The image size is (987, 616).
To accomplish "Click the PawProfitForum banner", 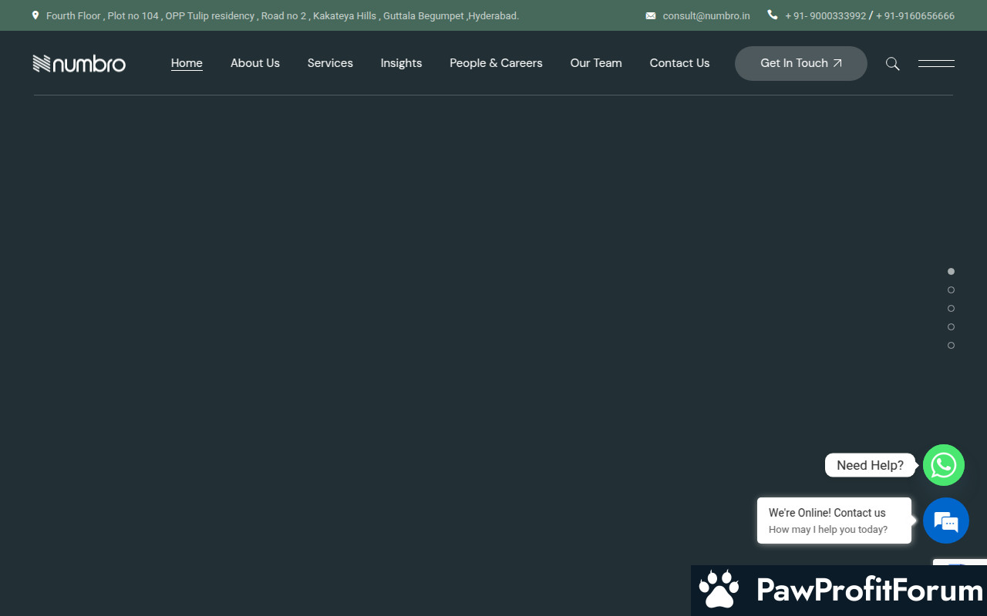I will pyautogui.click(x=839, y=591).
